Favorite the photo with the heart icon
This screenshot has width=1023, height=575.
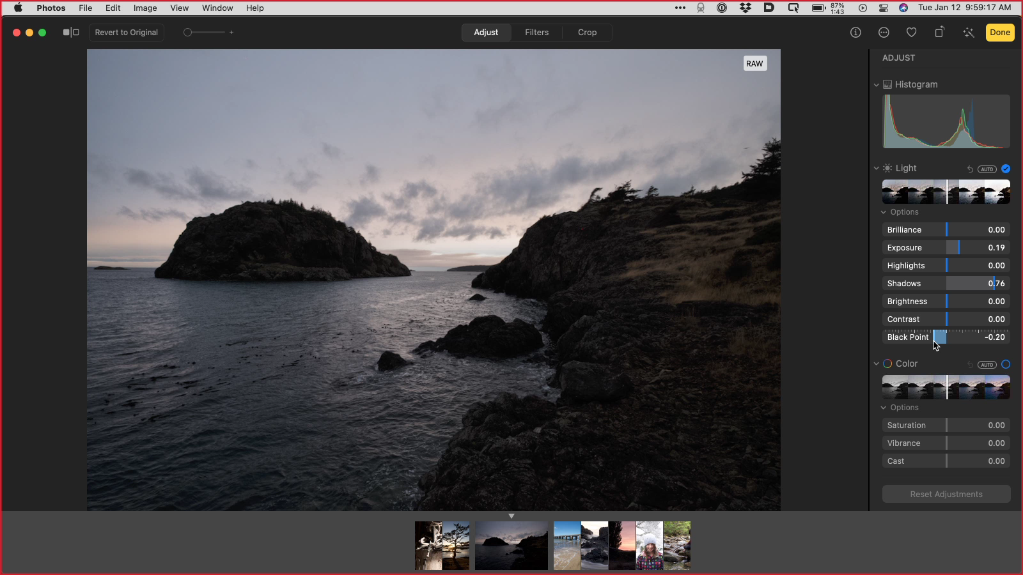(x=912, y=33)
